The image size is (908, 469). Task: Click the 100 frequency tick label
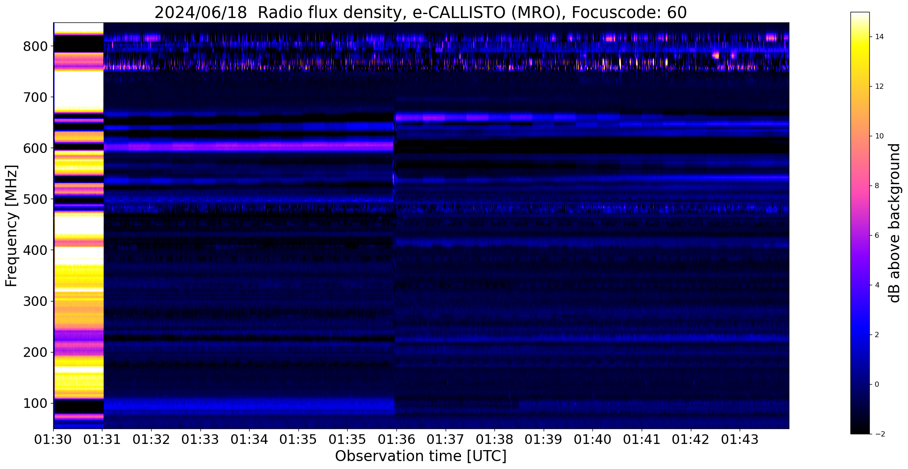click(36, 403)
